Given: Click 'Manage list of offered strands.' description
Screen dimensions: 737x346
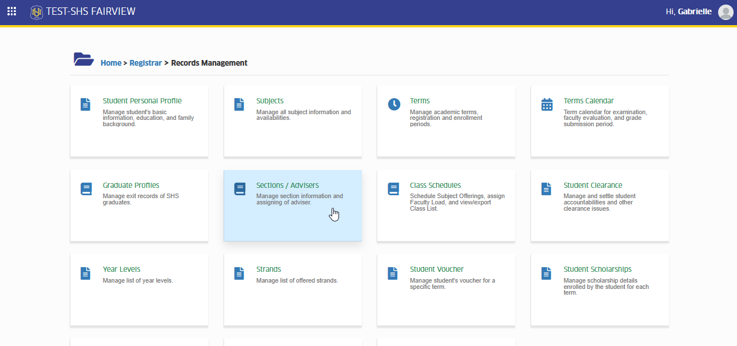Looking at the screenshot, I should click(297, 280).
